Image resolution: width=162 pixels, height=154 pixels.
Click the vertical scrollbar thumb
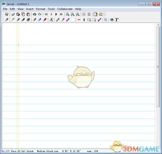pos(158,67)
